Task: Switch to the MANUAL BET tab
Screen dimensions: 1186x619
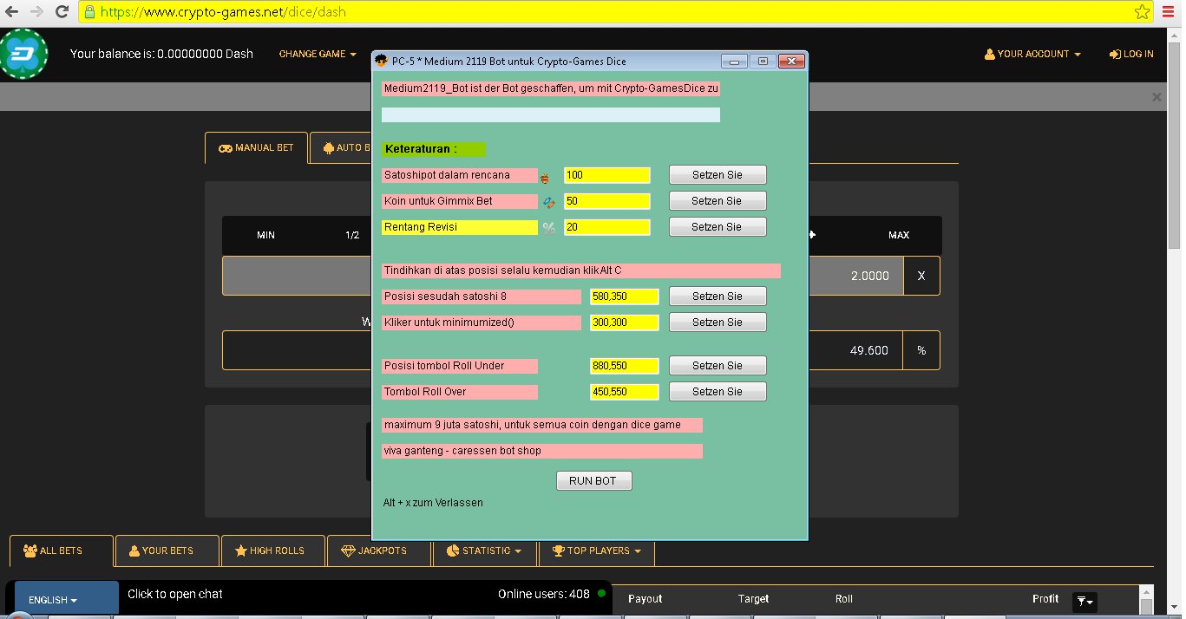Action: pyautogui.click(x=256, y=147)
